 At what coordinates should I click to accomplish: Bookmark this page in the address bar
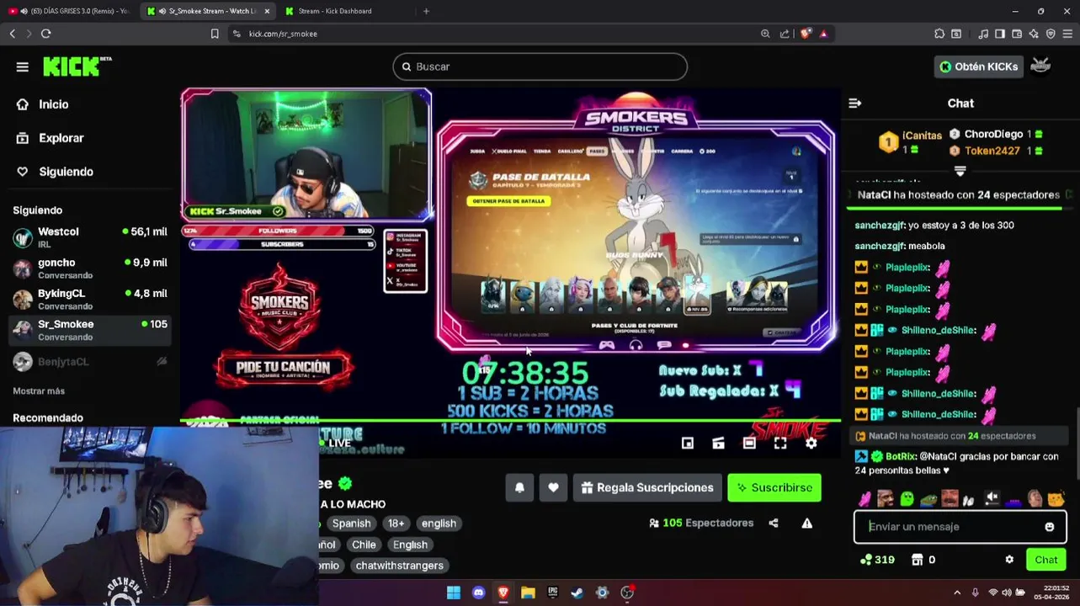click(215, 34)
